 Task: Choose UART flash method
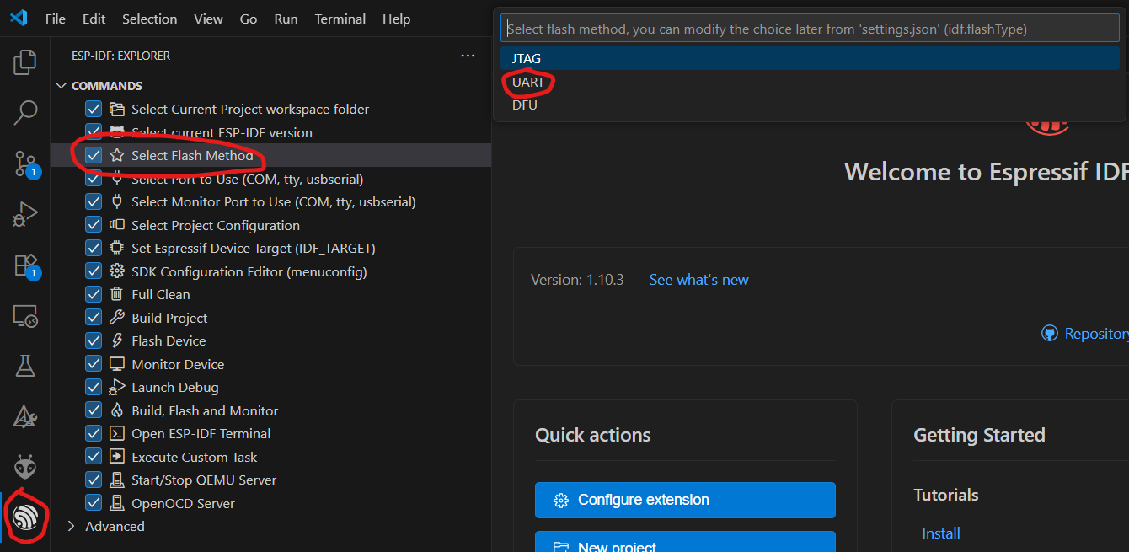coord(810,83)
